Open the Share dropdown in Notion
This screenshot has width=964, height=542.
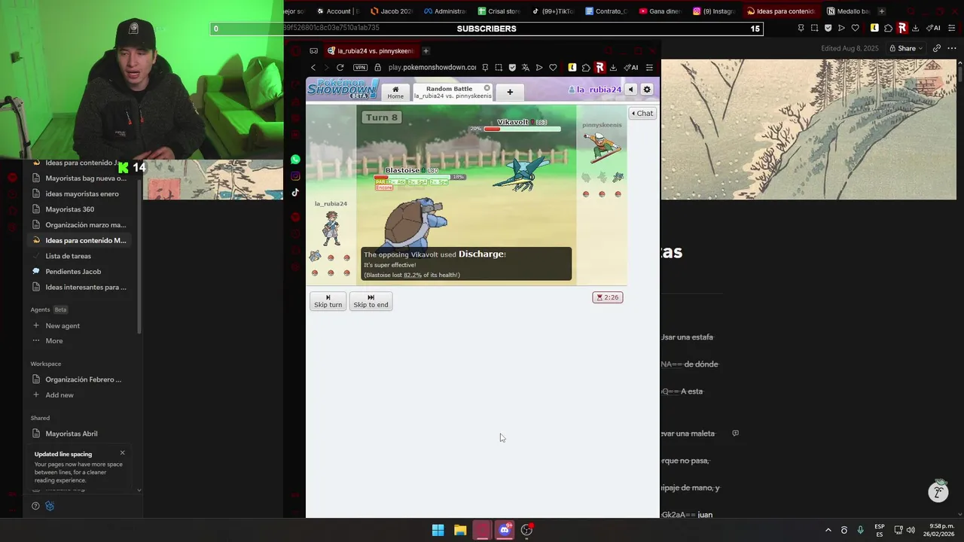(x=906, y=48)
